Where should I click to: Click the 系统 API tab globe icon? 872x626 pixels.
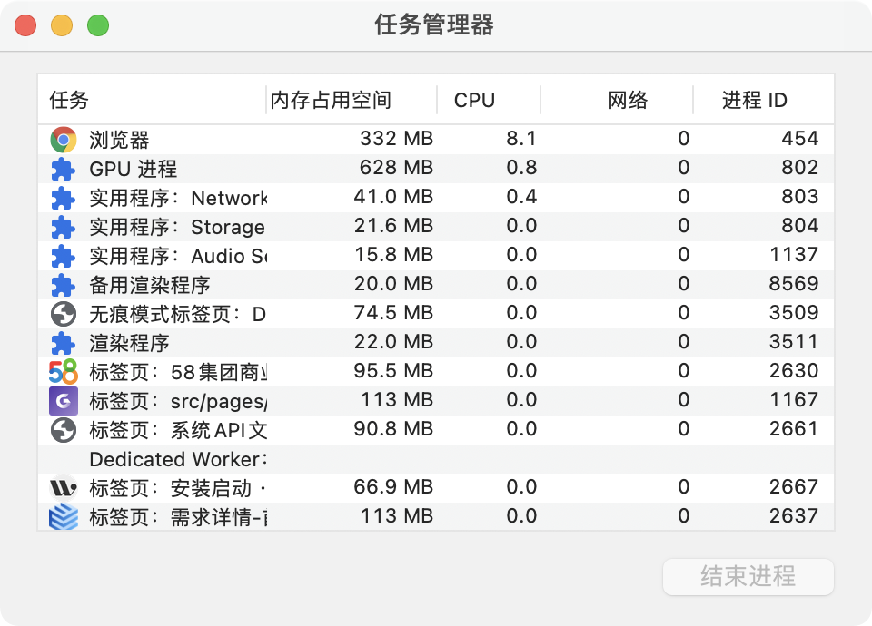[63, 430]
